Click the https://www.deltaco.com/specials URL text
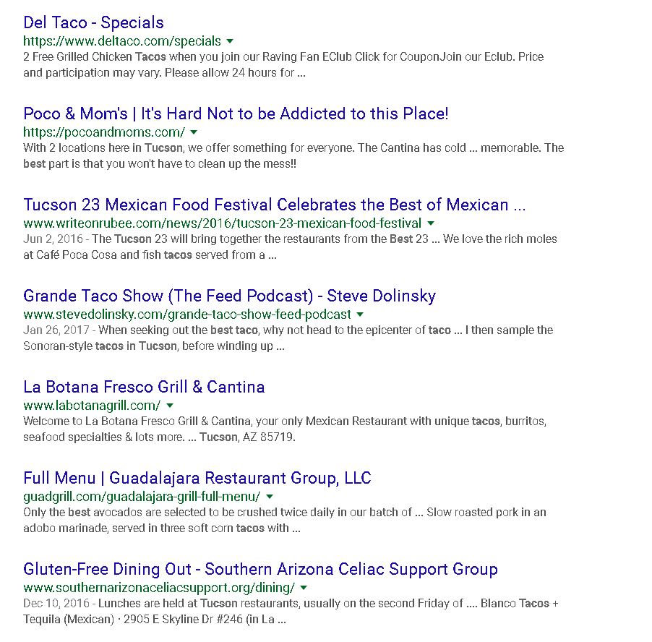The image size is (652, 642). point(122,41)
